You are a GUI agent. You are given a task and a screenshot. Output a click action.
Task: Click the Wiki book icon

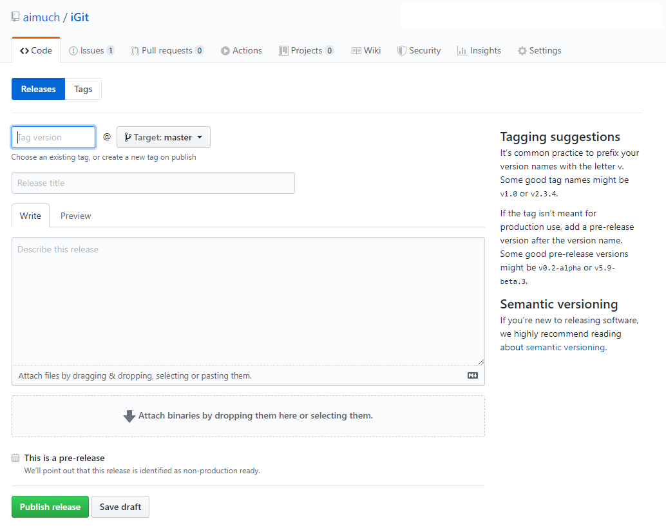click(356, 51)
